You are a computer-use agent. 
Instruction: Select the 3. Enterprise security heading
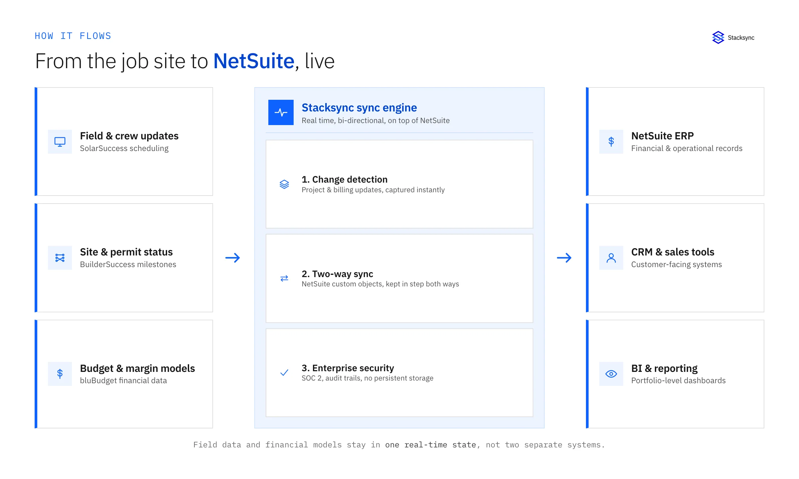(x=348, y=368)
